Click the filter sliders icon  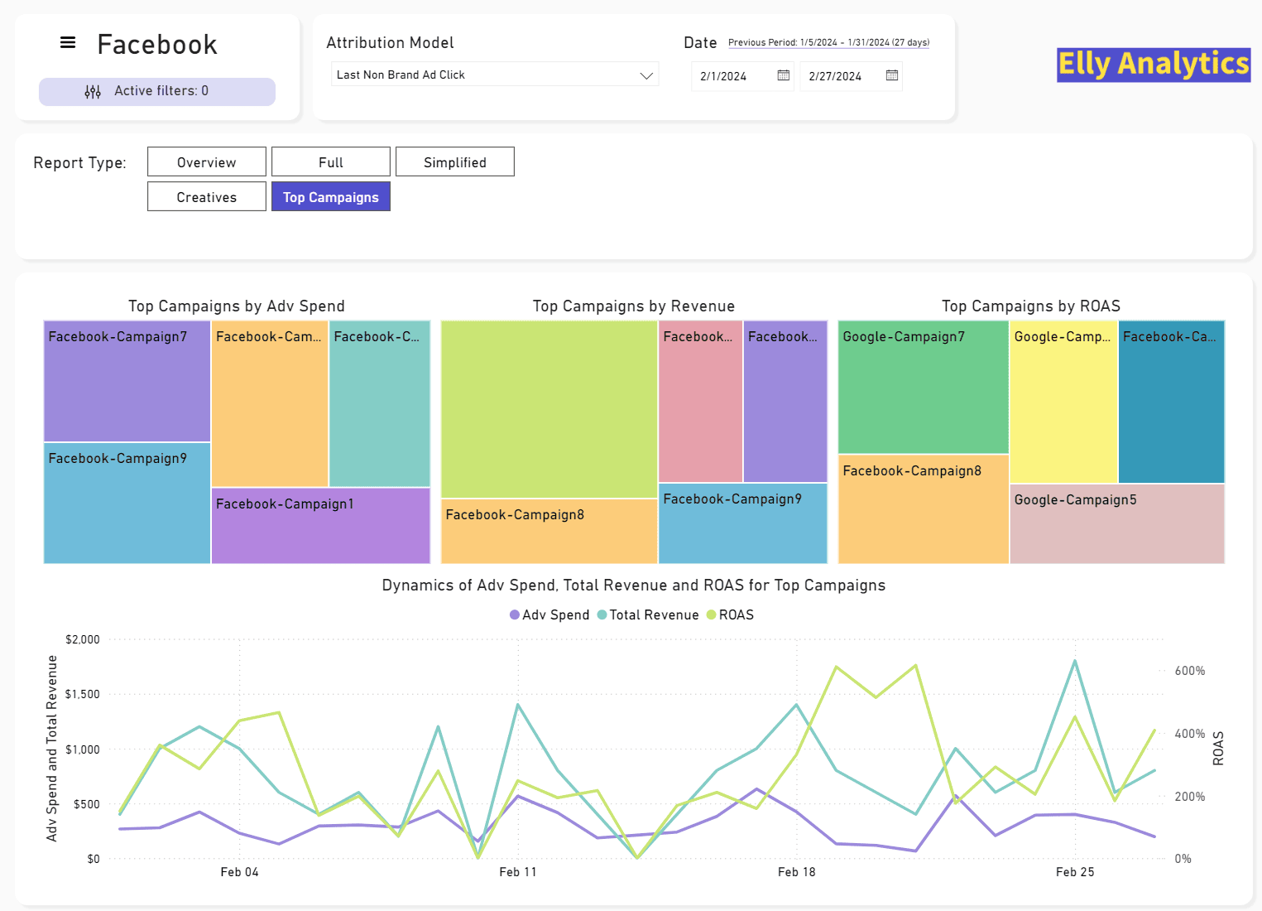click(93, 92)
